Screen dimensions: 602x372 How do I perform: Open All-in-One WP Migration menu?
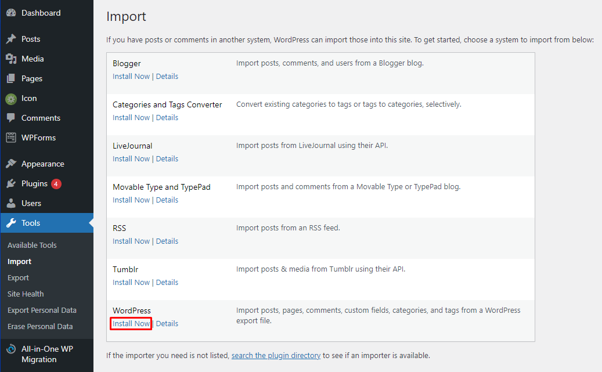[x=47, y=354]
